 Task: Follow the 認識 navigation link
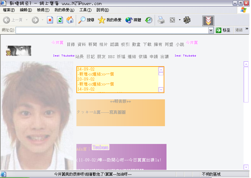(114, 44)
